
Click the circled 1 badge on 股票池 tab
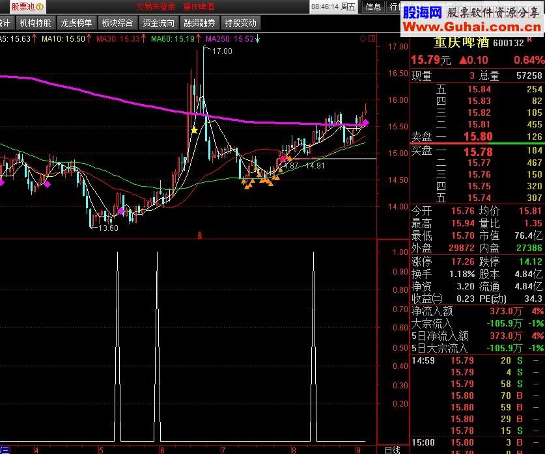click(40, 7)
